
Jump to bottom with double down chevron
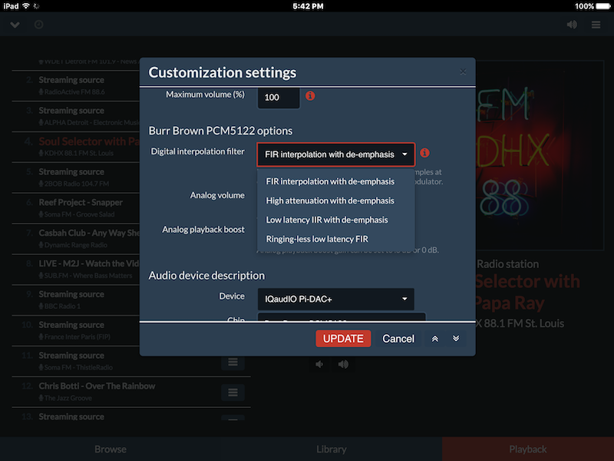456,339
